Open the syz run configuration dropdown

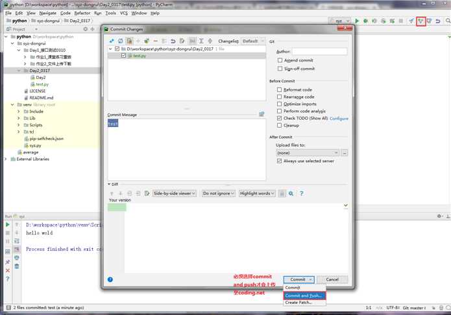339,21
